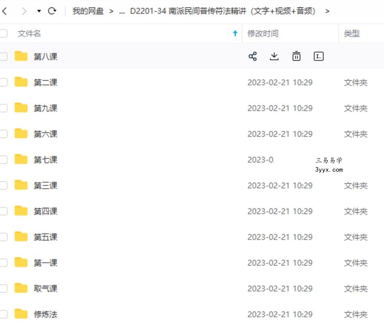Tick the checkbox for 第六课
This screenshot has height=329, width=384.
pyautogui.click(x=3, y=134)
